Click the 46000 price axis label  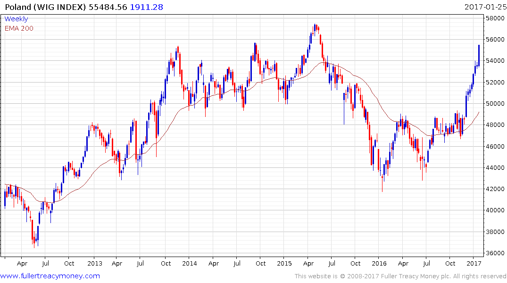(x=495, y=146)
